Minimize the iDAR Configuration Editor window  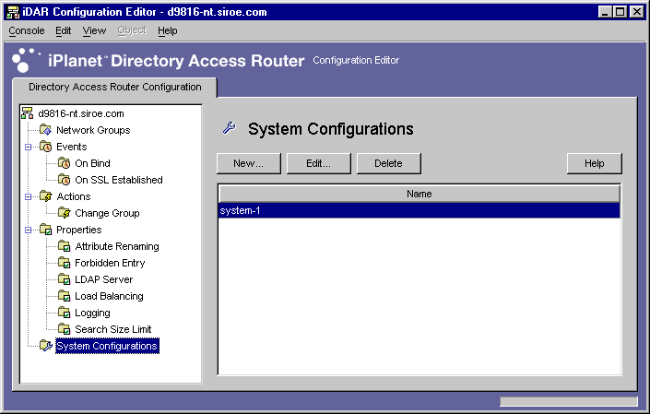(x=605, y=12)
